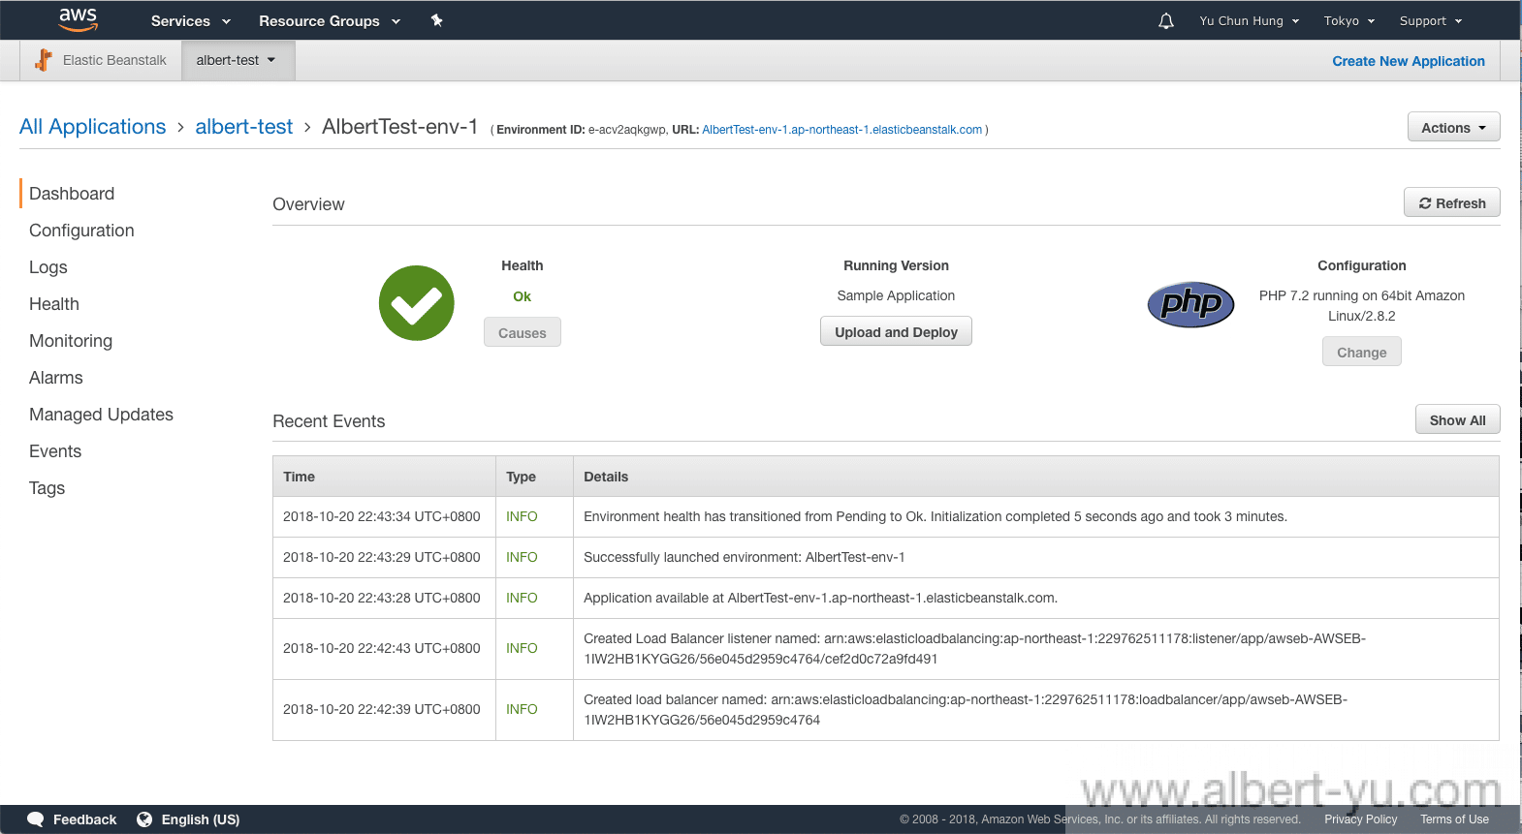Click Sample Application running version text
The height and width of the screenshot is (834, 1522).
[896, 295]
